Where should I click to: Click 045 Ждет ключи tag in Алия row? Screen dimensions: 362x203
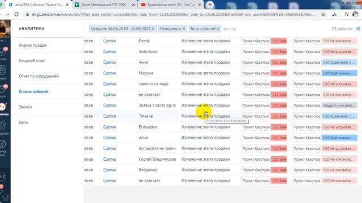pyautogui.click(x=339, y=138)
